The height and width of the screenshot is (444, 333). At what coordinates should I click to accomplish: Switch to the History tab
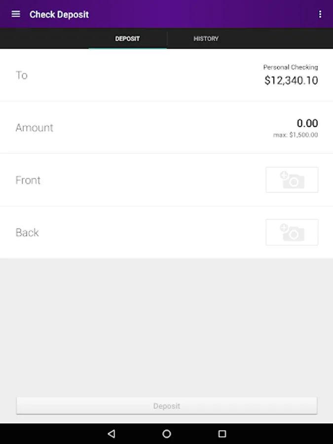pyautogui.click(x=206, y=38)
